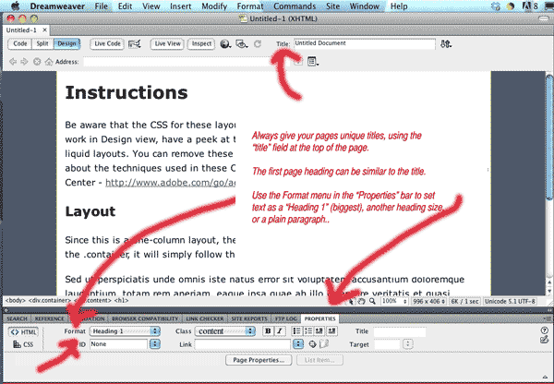
Task: Follow the adobe.com link in the document
Action: click(170, 183)
